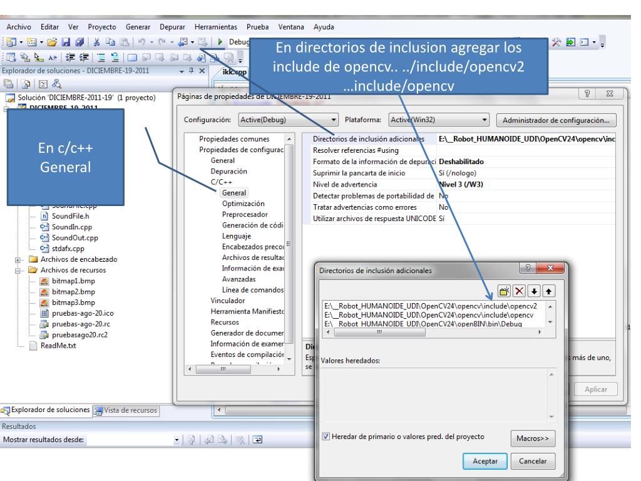Collapse the Archivos de recursos folder
The image size is (641, 481).
click(18, 271)
